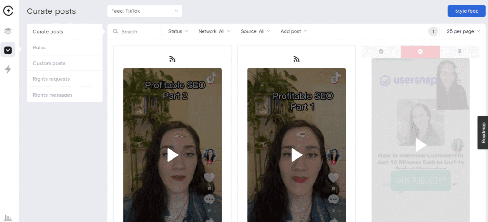
Task: Open the Rights requests menu item
Action: [x=65, y=79]
